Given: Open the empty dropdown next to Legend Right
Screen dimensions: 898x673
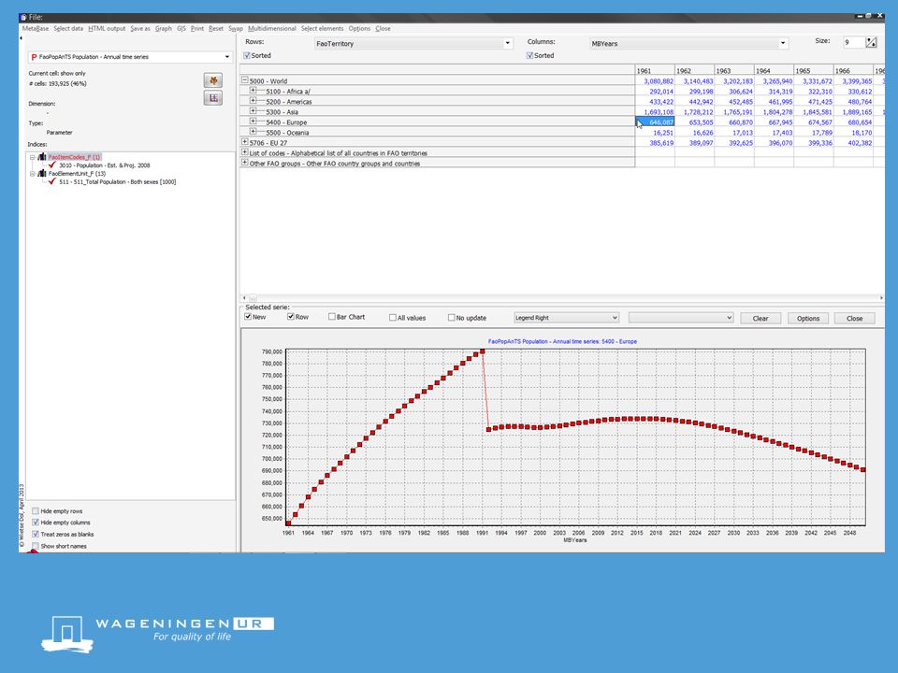Looking at the screenshot, I should click(x=681, y=318).
